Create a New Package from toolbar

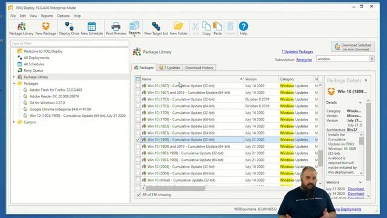click(46, 28)
